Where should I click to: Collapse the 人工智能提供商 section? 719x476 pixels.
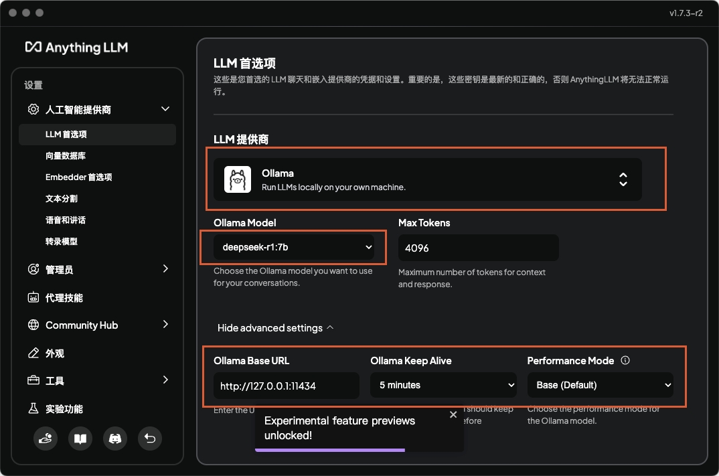165,109
